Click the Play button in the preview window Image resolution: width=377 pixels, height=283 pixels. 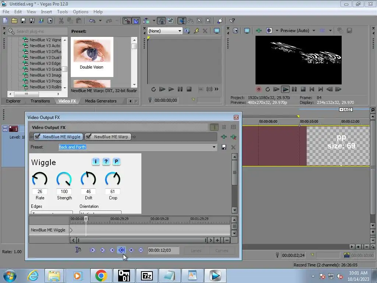click(285, 89)
